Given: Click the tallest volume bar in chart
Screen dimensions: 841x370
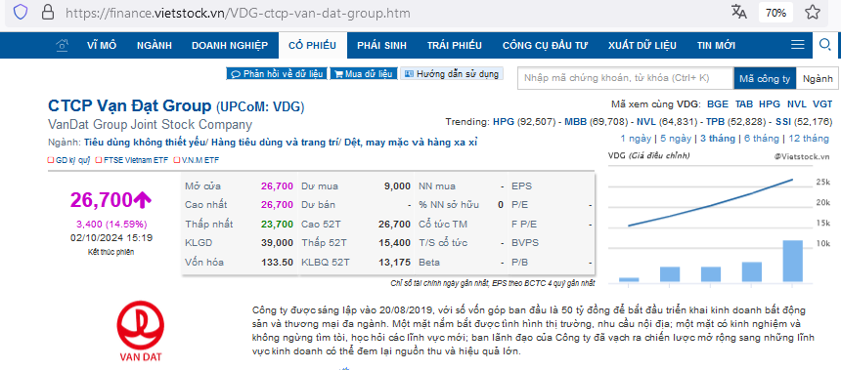Looking at the screenshot, I should pyautogui.click(x=792, y=261).
